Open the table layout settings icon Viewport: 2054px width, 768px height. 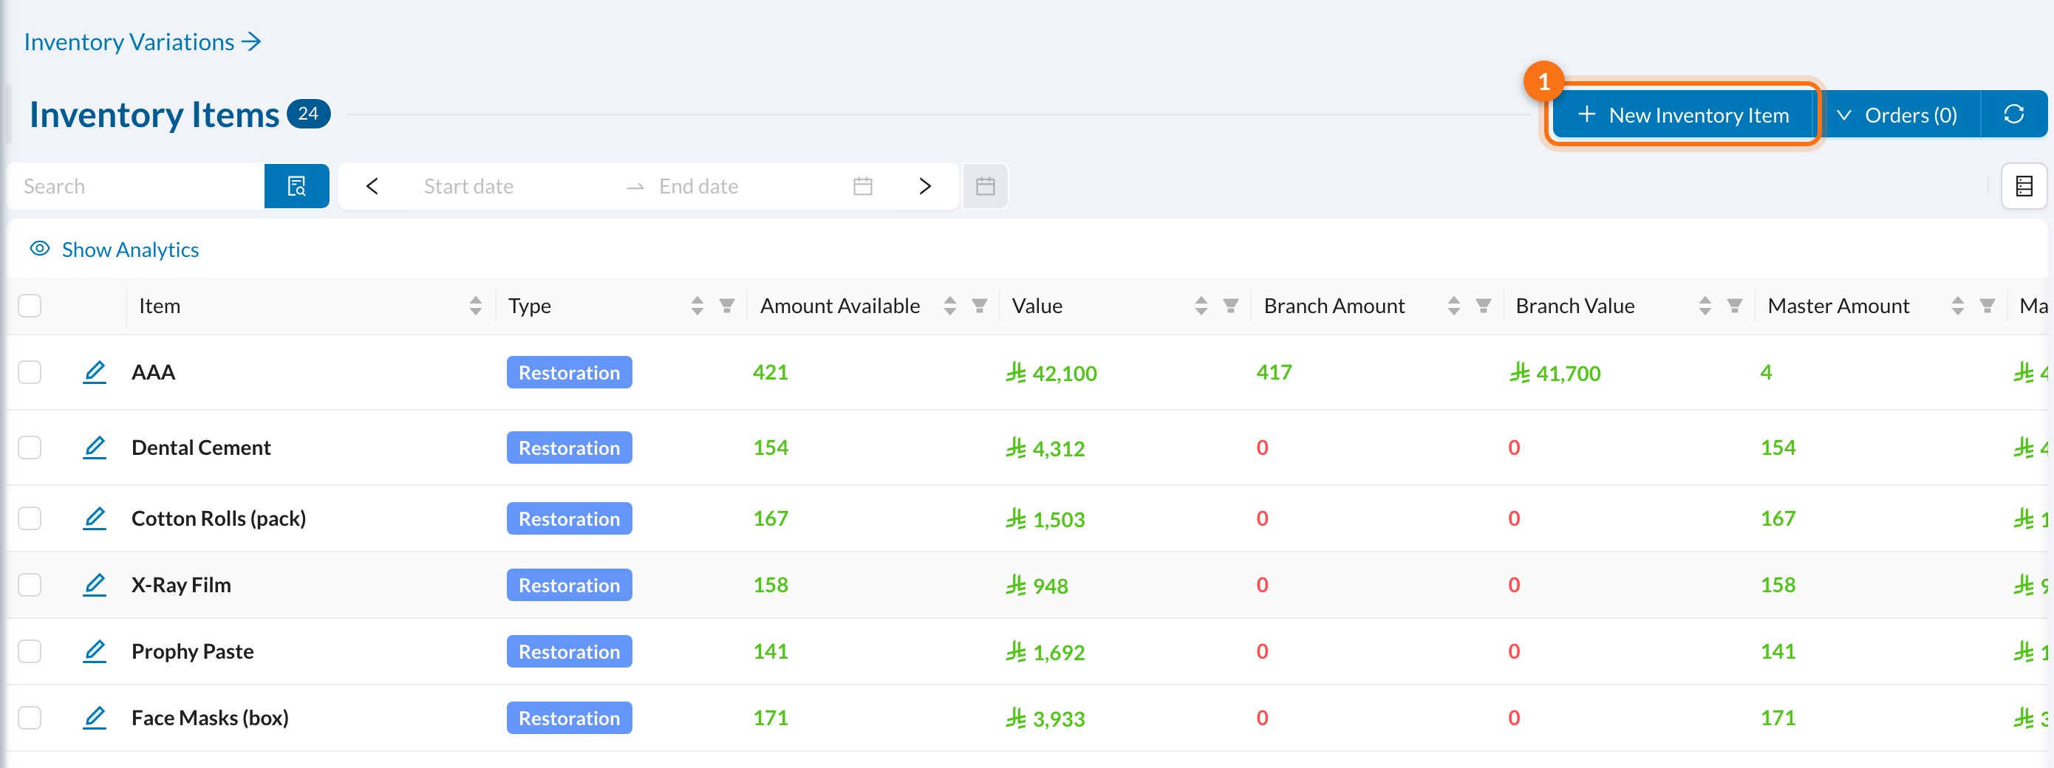coord(2024,185)
